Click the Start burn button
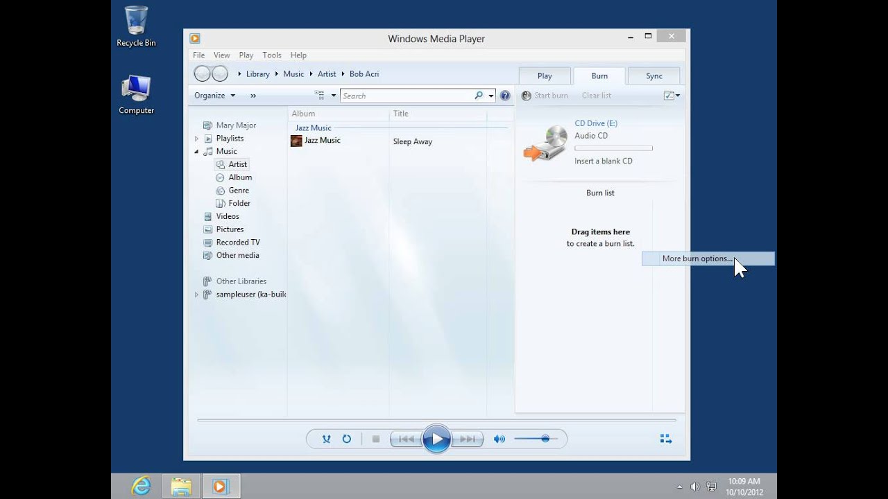Image resolution: width=888 pixels, height=499 pixels. click(545, 96)
